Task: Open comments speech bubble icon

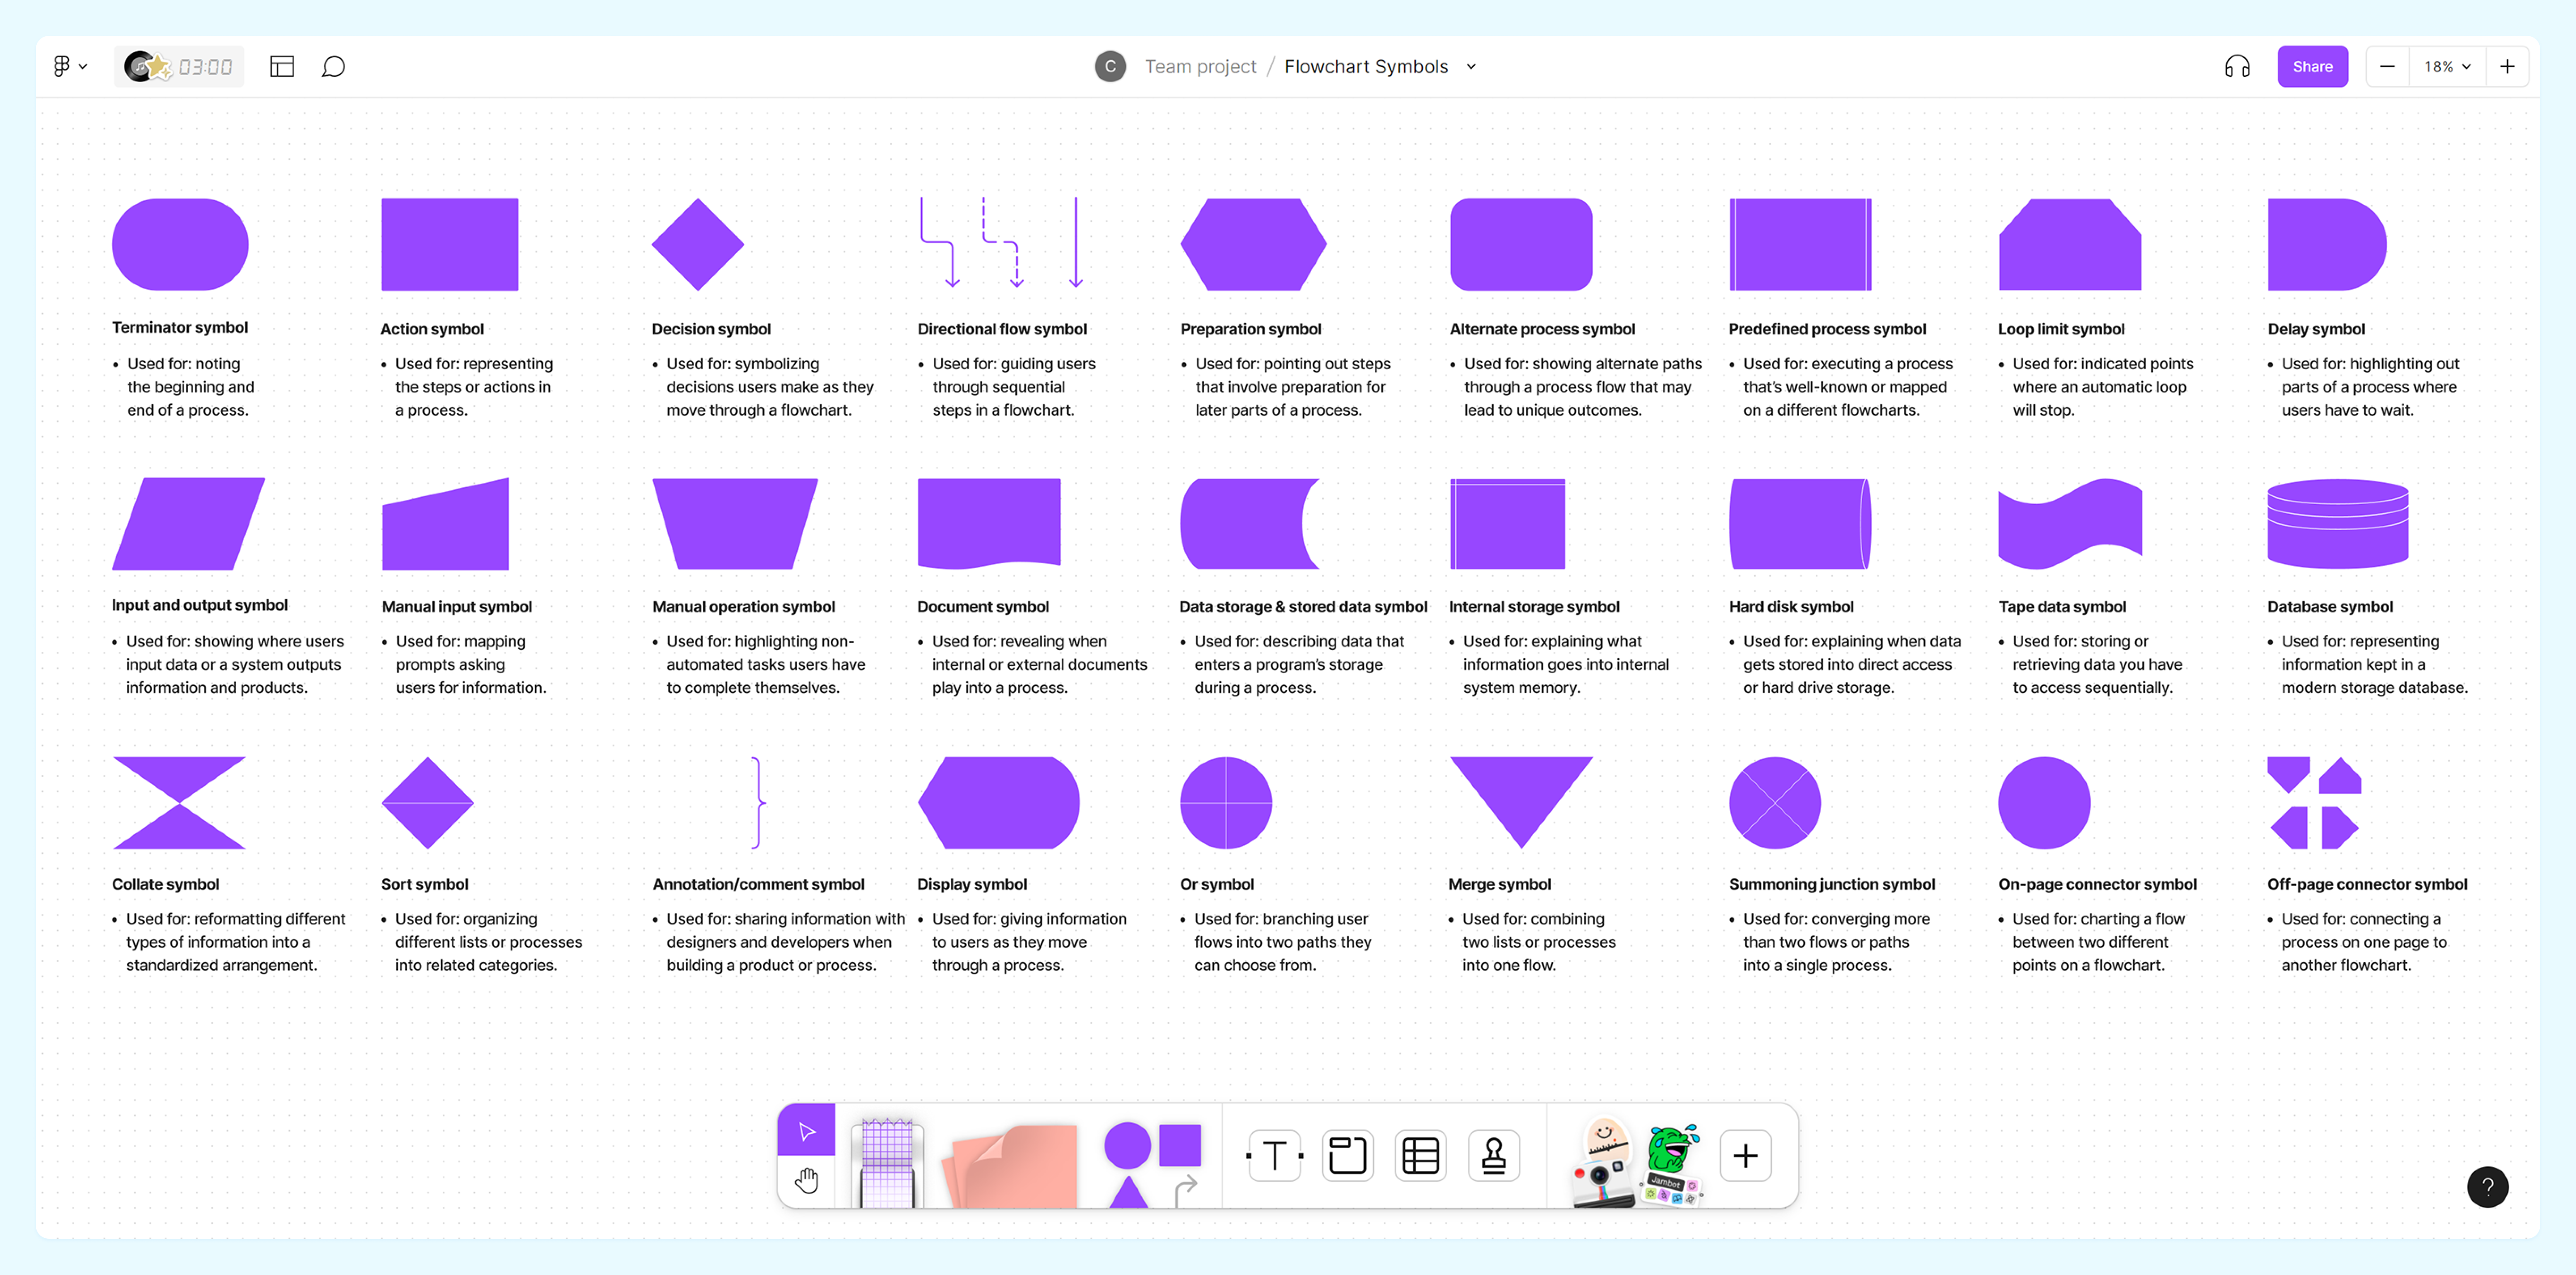Action: (x=333, y=67)
